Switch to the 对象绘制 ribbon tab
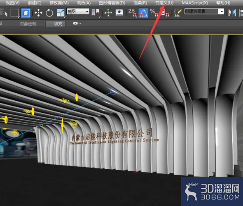This screenshot has width=243, height=206. point(28,24)
